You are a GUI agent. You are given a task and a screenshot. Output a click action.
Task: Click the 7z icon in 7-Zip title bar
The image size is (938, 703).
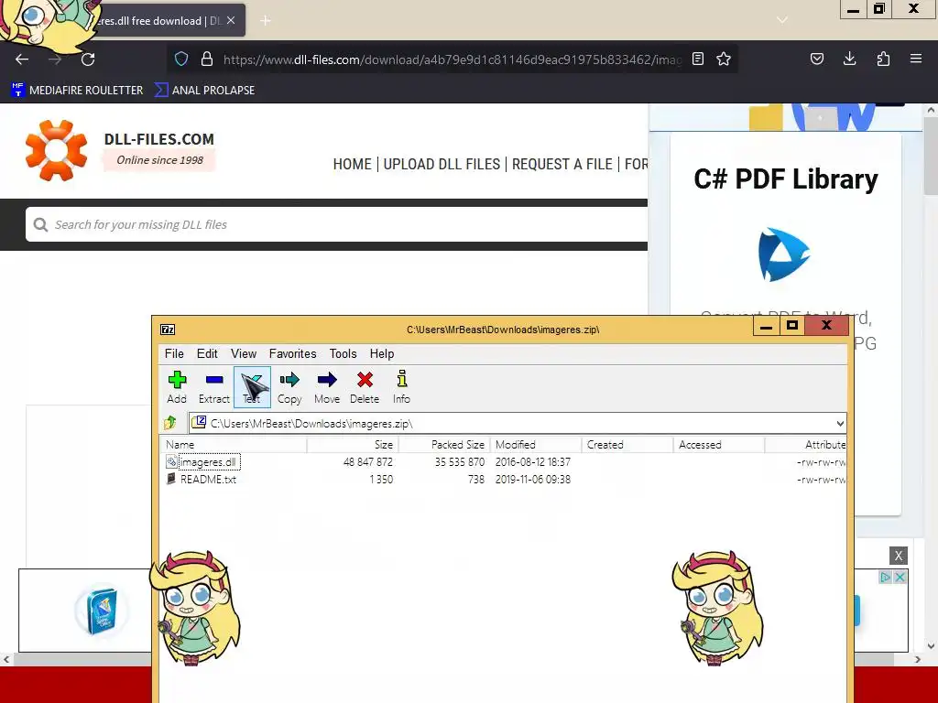(x=168, y=330)
